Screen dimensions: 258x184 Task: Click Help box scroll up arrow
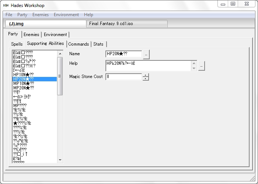(x=194, y=63)
